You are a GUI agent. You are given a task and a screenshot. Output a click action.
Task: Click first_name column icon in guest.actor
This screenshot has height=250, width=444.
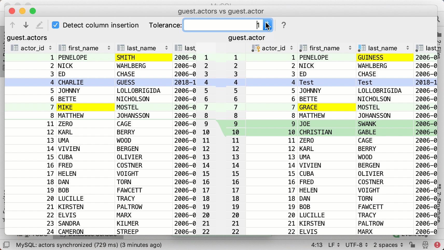tap(303, 48)
